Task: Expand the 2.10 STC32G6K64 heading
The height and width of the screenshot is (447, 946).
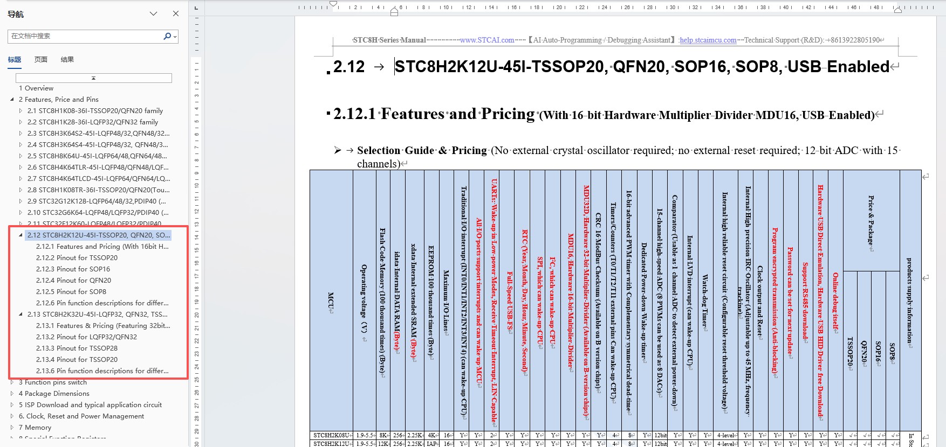Action: pyautogui.click(x=20, y=213)
